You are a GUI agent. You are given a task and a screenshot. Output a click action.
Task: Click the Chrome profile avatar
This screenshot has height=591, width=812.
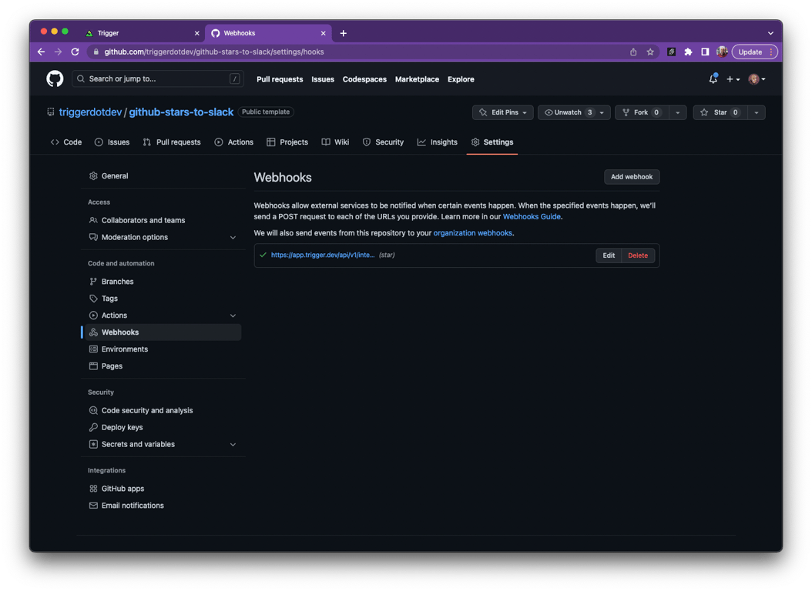[721, 52]
